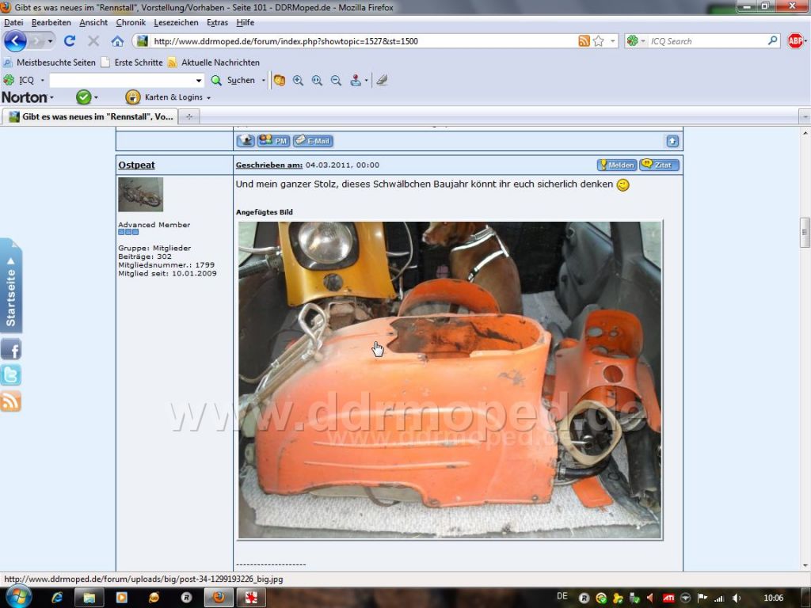
Task: Click the vertical page scrollbar handle
Action: pos(805,232)
